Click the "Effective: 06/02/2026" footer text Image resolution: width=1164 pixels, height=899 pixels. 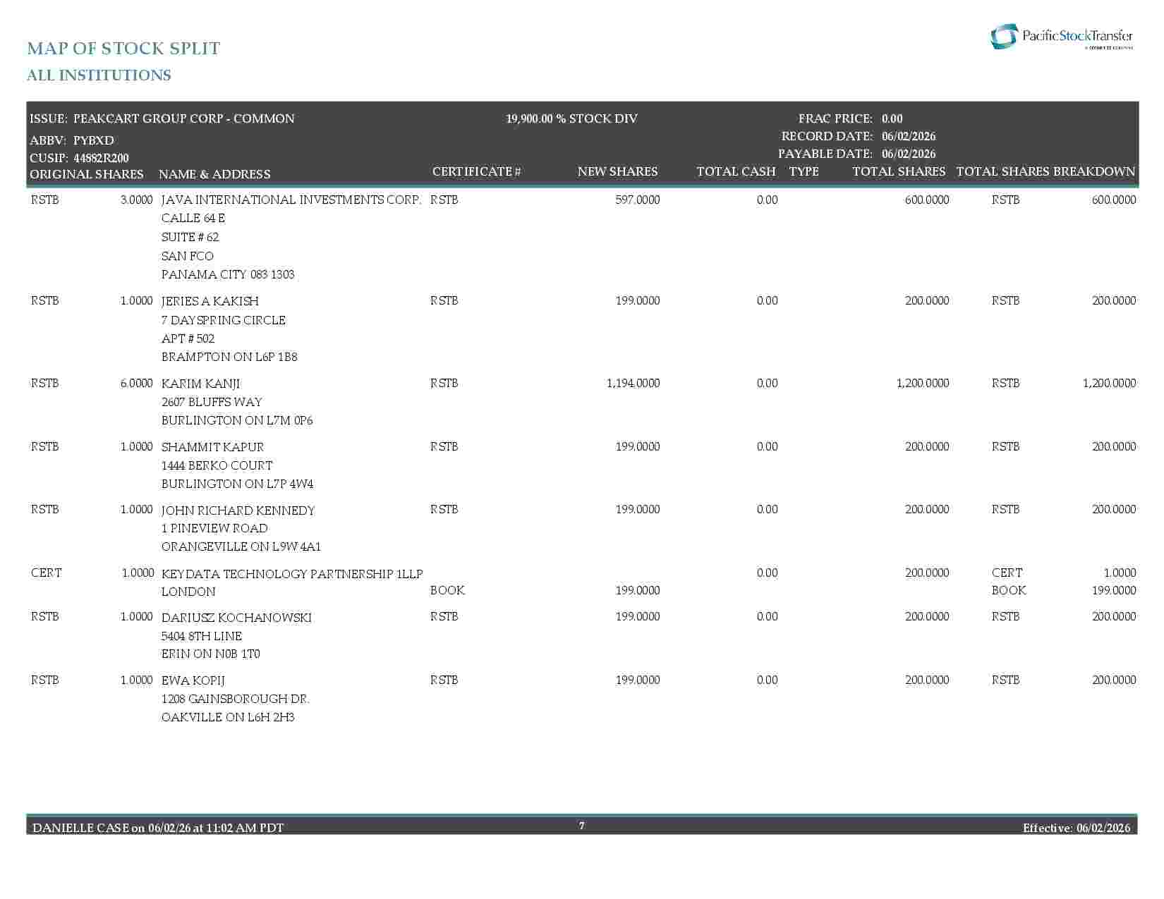click(1077, 828)
